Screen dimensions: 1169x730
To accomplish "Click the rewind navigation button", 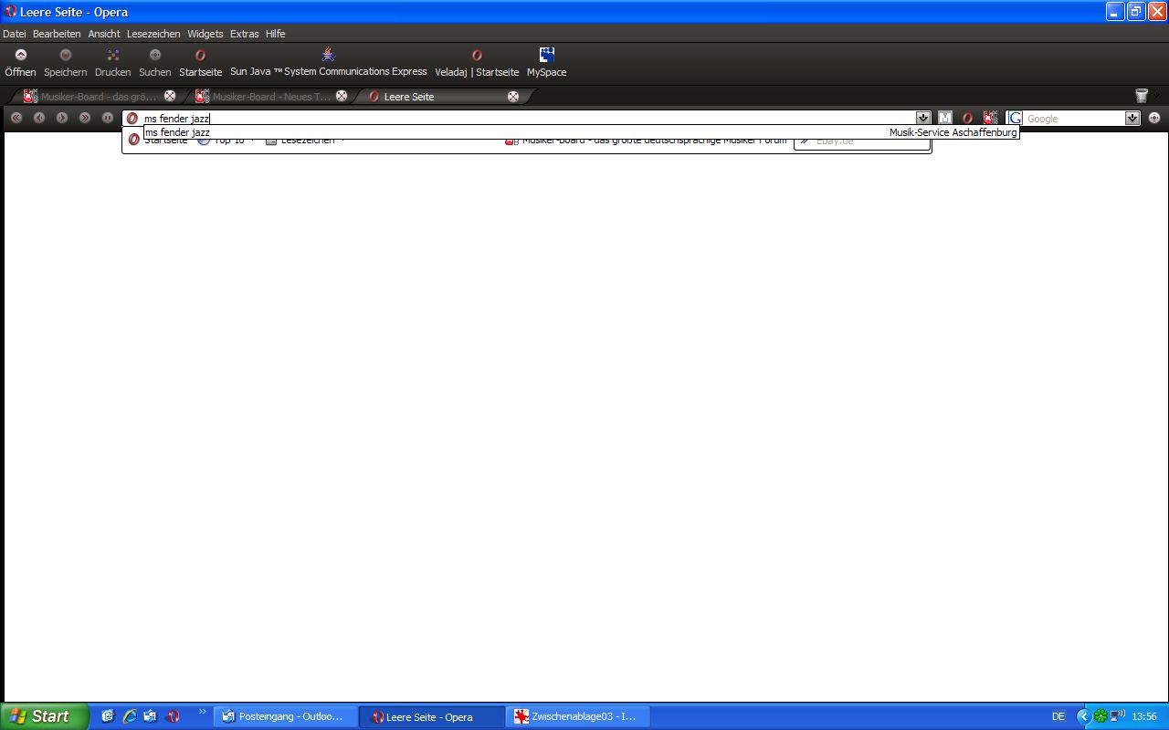I will [16, 118].
